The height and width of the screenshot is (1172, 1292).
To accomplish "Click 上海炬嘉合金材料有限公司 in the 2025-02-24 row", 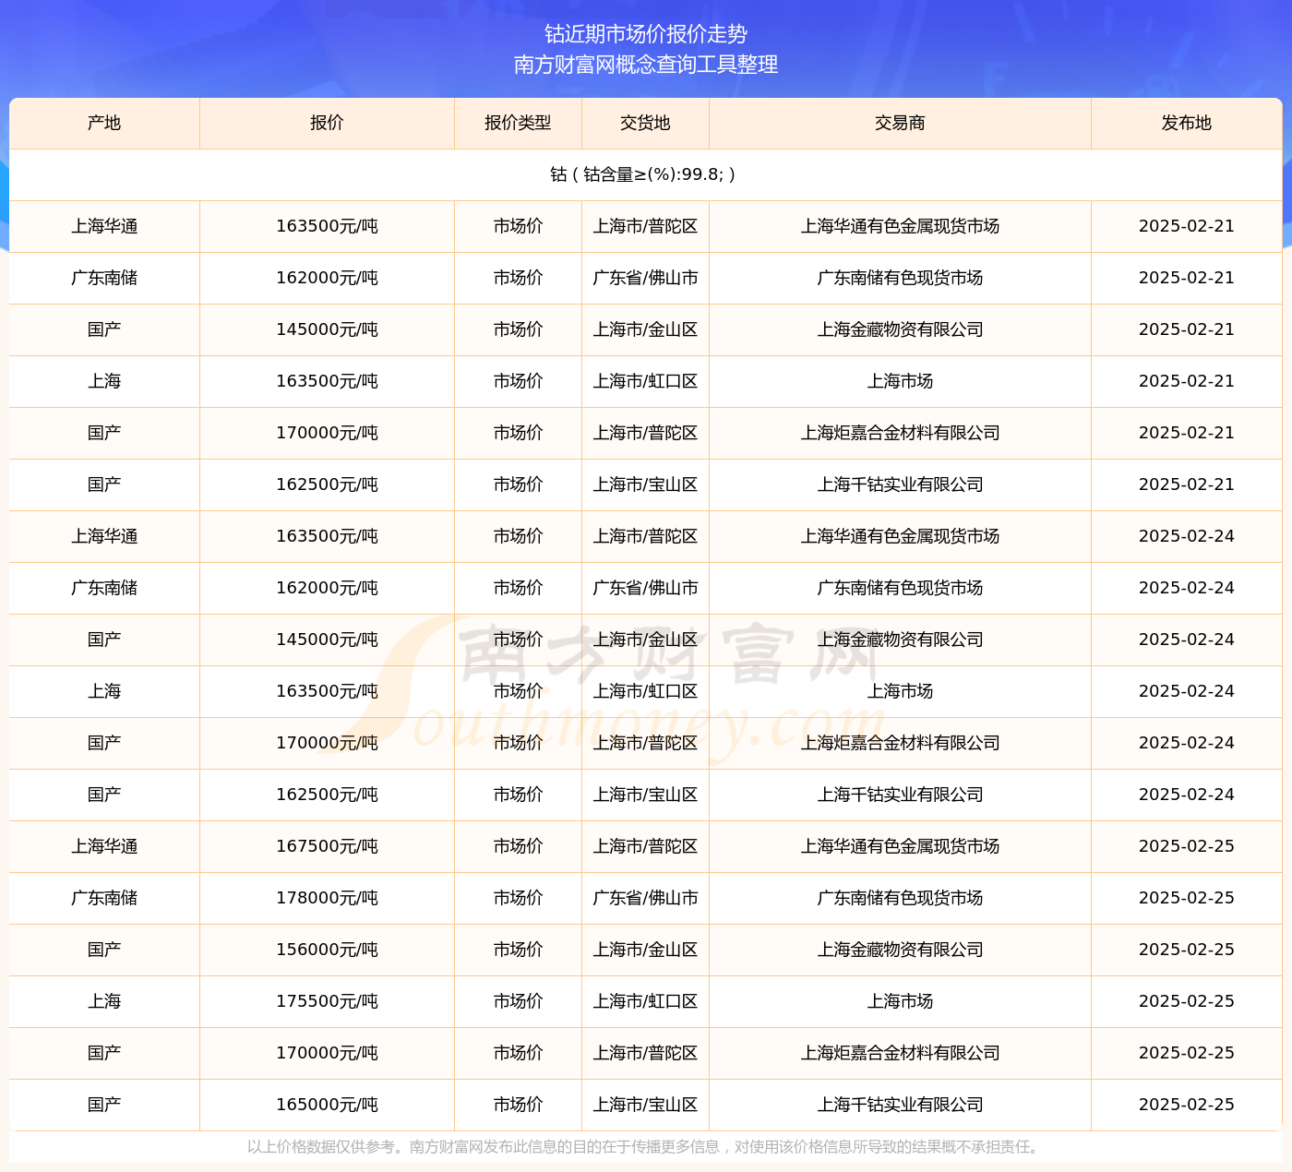I will point(900,743).
